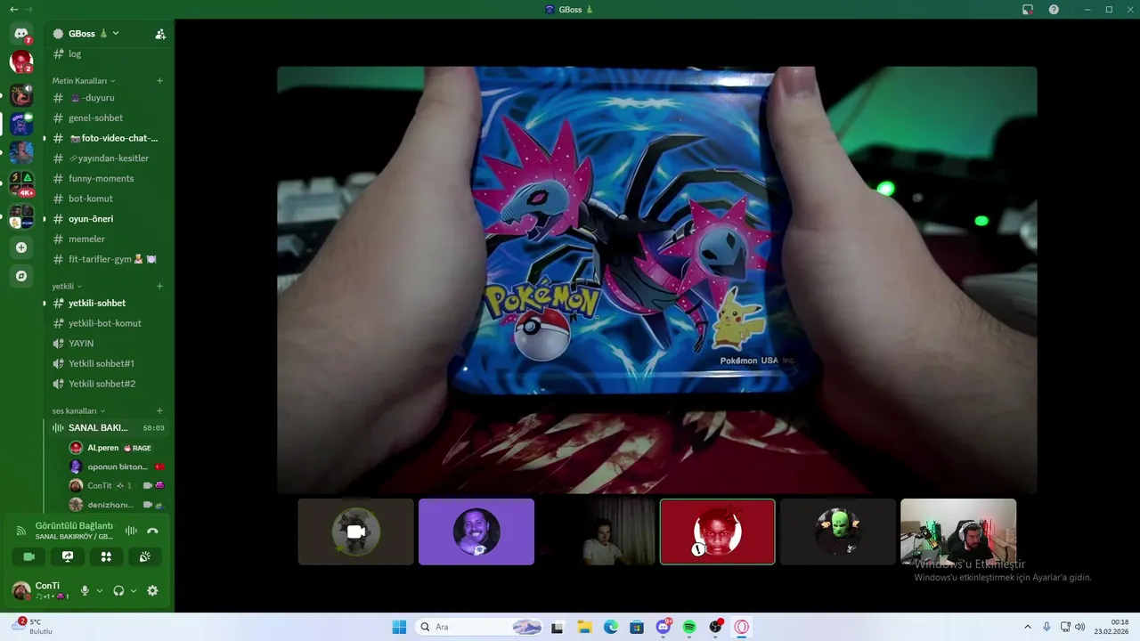Viewport: 1140px width, 641px height.
Task: Open the yetkili-sohbet channel
Action: 107,303
